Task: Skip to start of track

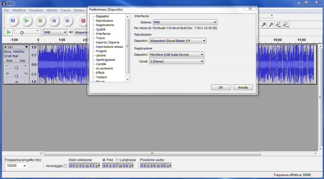Action: (x=54, y=21)
